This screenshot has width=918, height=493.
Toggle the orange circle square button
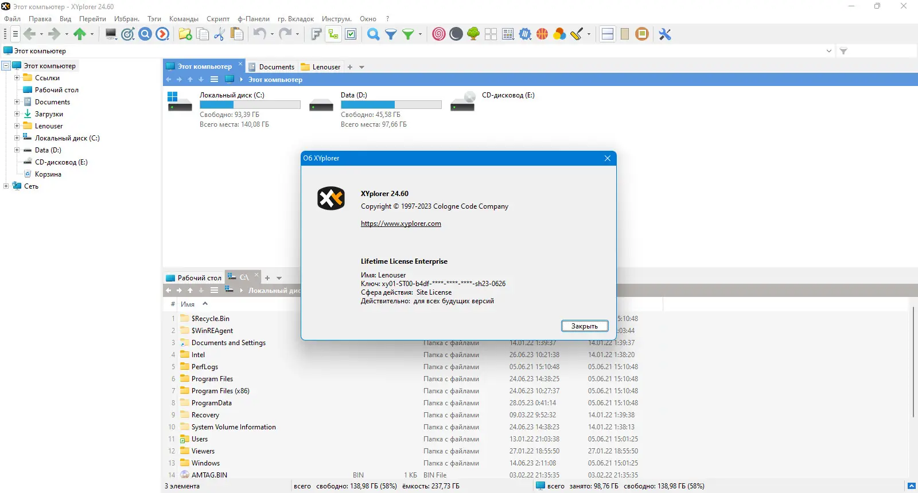(642, 34)
